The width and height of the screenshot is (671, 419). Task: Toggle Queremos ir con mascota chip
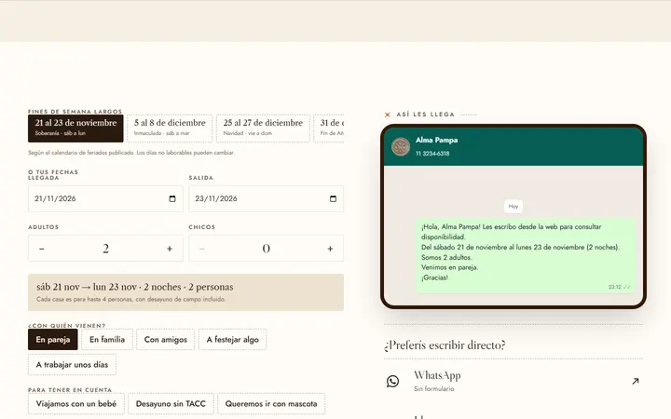coord(271,403)
